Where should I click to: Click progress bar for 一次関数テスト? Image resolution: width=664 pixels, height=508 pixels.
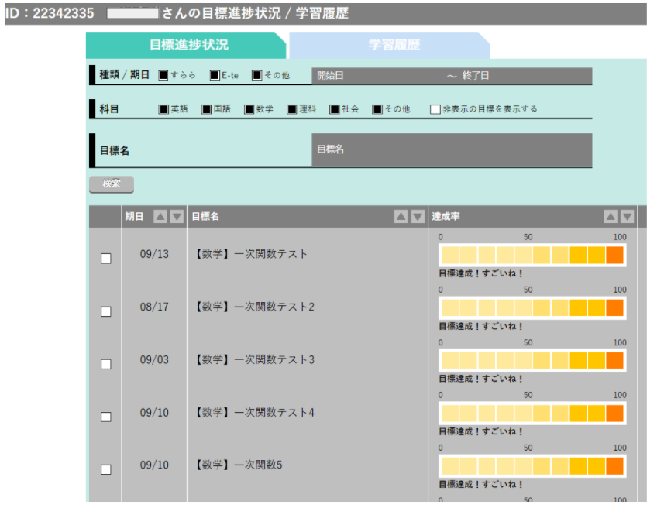(532, 256)
